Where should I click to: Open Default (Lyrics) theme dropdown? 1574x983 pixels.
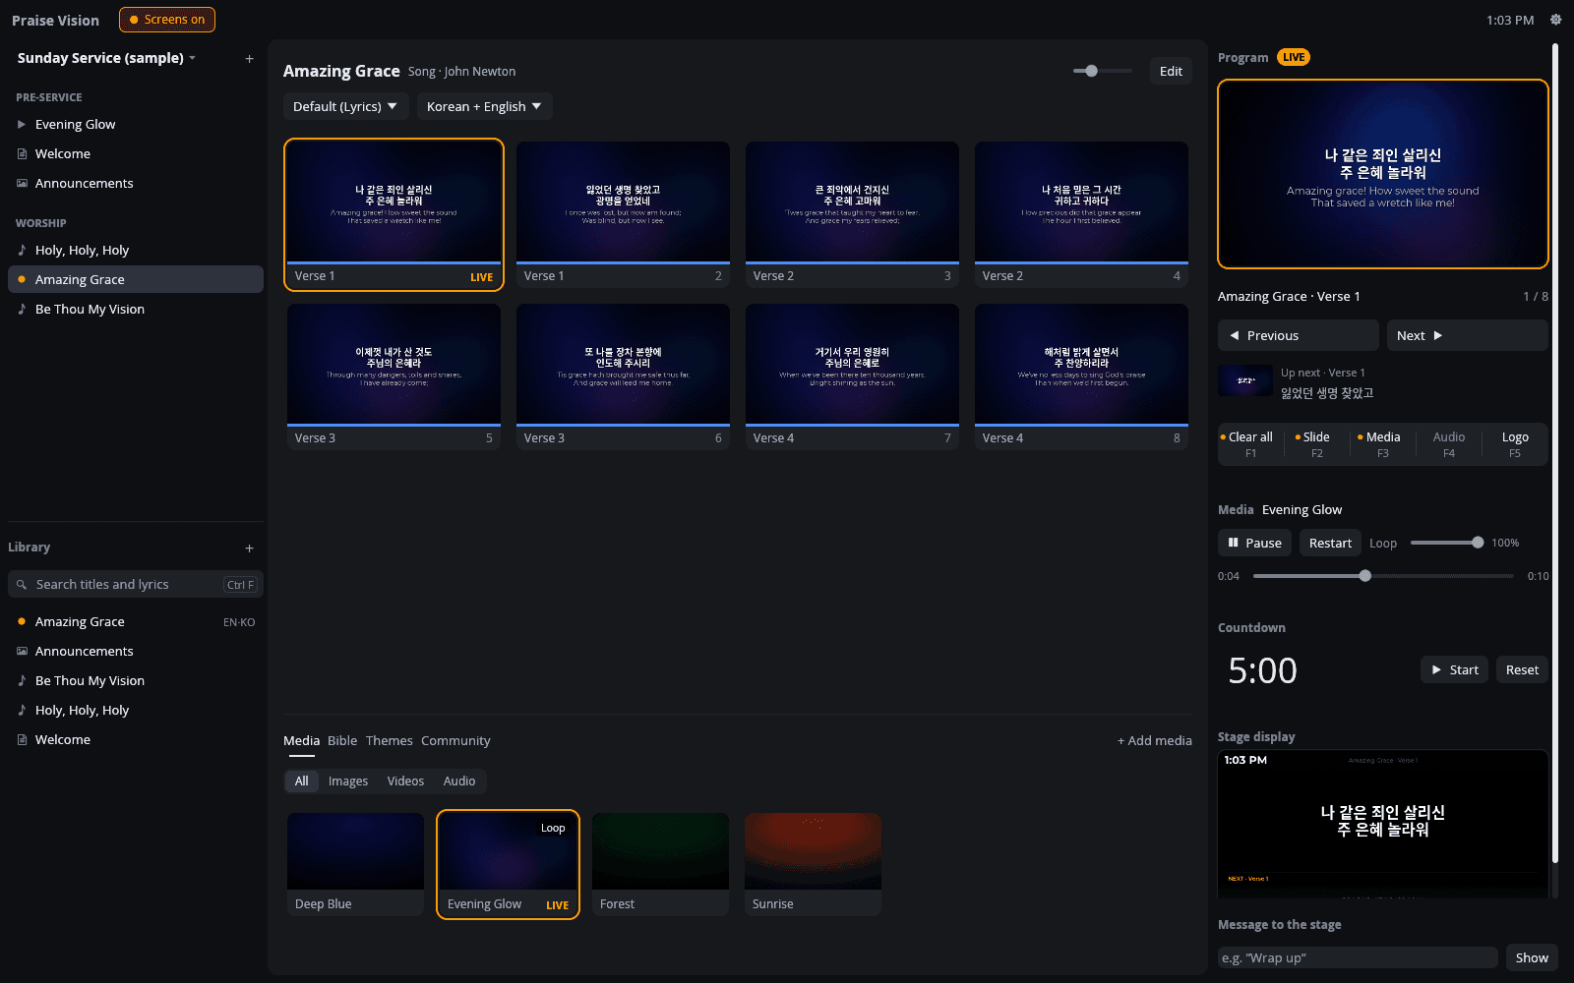[x=345, y=106]
